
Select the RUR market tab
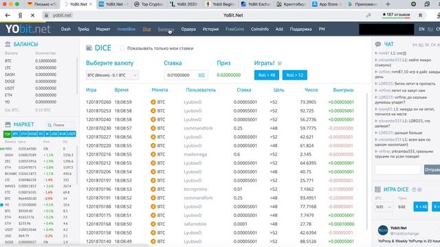(63, 134)
